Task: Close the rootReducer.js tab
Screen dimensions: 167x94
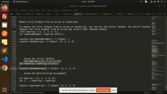Action: pyautogui.click(x=114, y=14)
